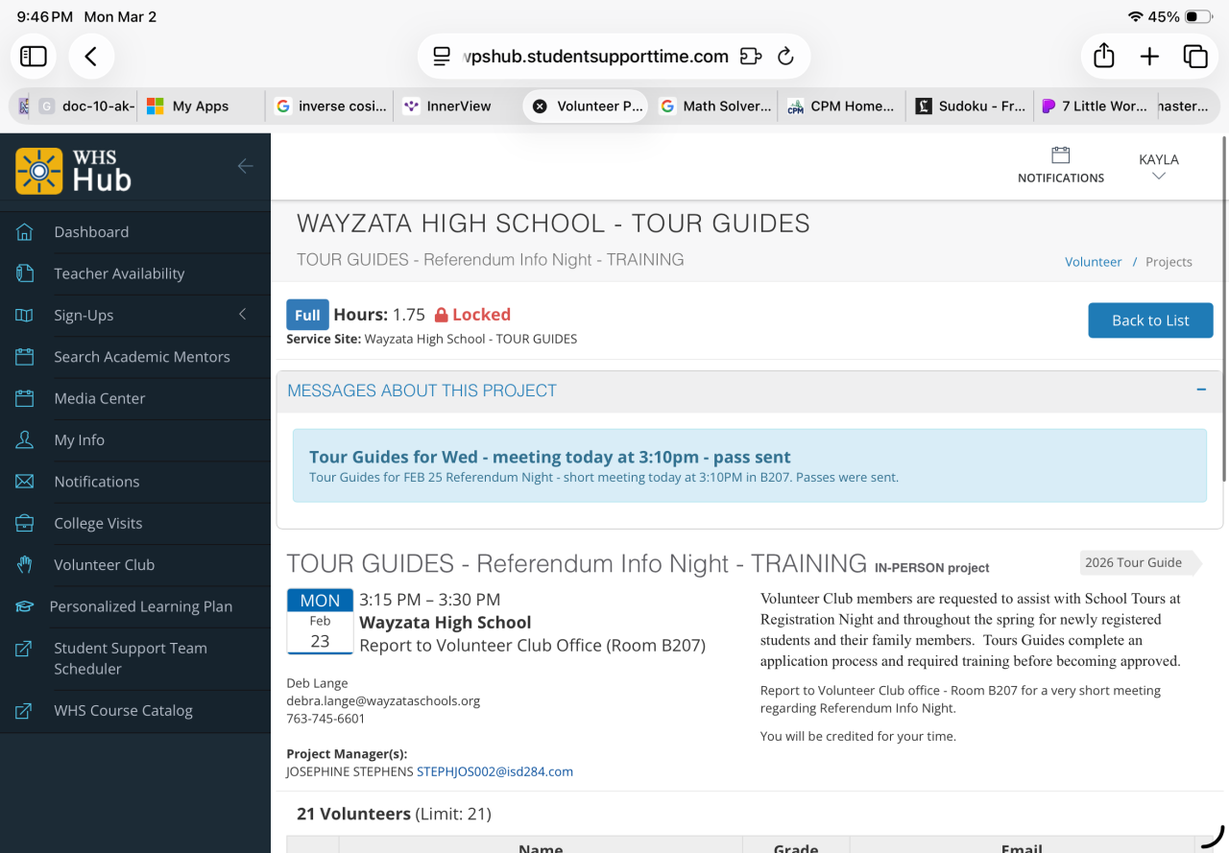1229x853 pixels.
Task: Open Teacher Availability in the sidebar
Action: pos(119,273)
